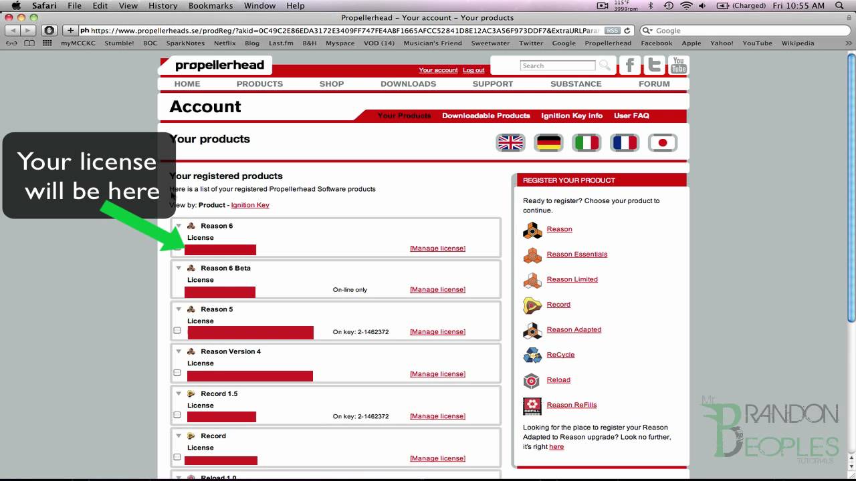Open the FORUM navigation item
856x481 pixels.
pos(654,84)
